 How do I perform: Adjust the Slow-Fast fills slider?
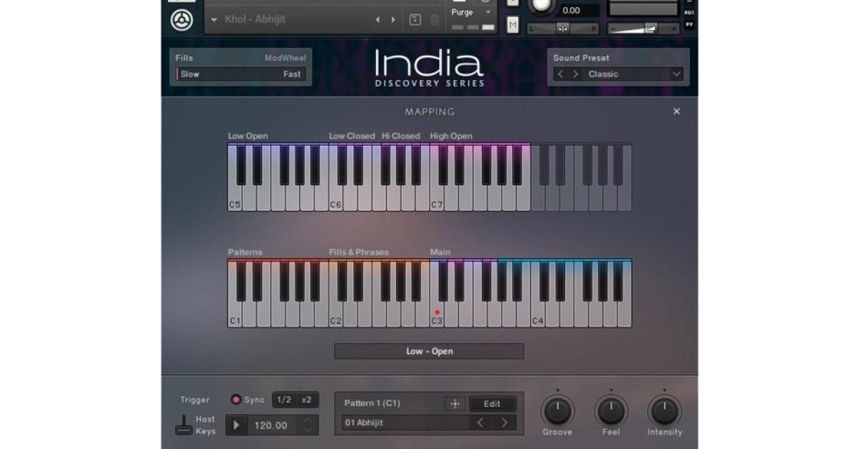[x=241, y=74]
